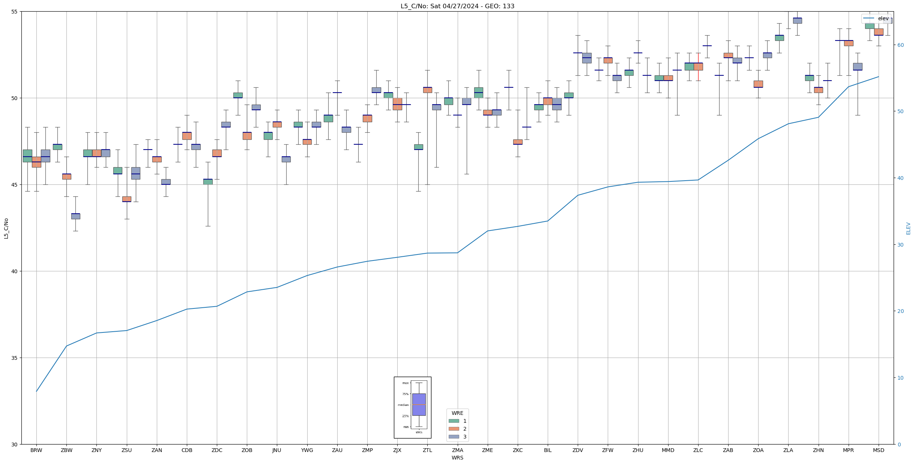Viewport: 915px width, 464px height.
Task: Click the JNU x-axis label
Action: click(x=277, y=450)
